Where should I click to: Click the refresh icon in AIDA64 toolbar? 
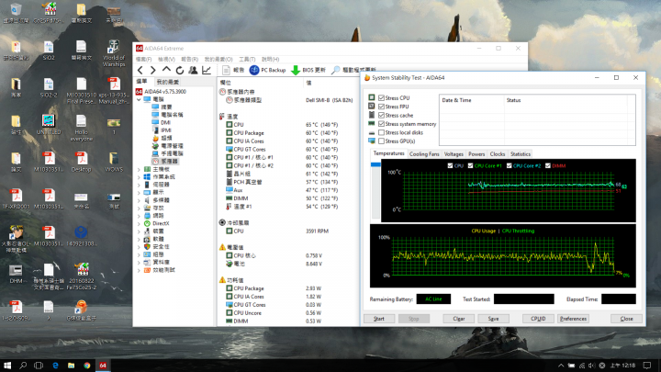(x=180, y=70)
